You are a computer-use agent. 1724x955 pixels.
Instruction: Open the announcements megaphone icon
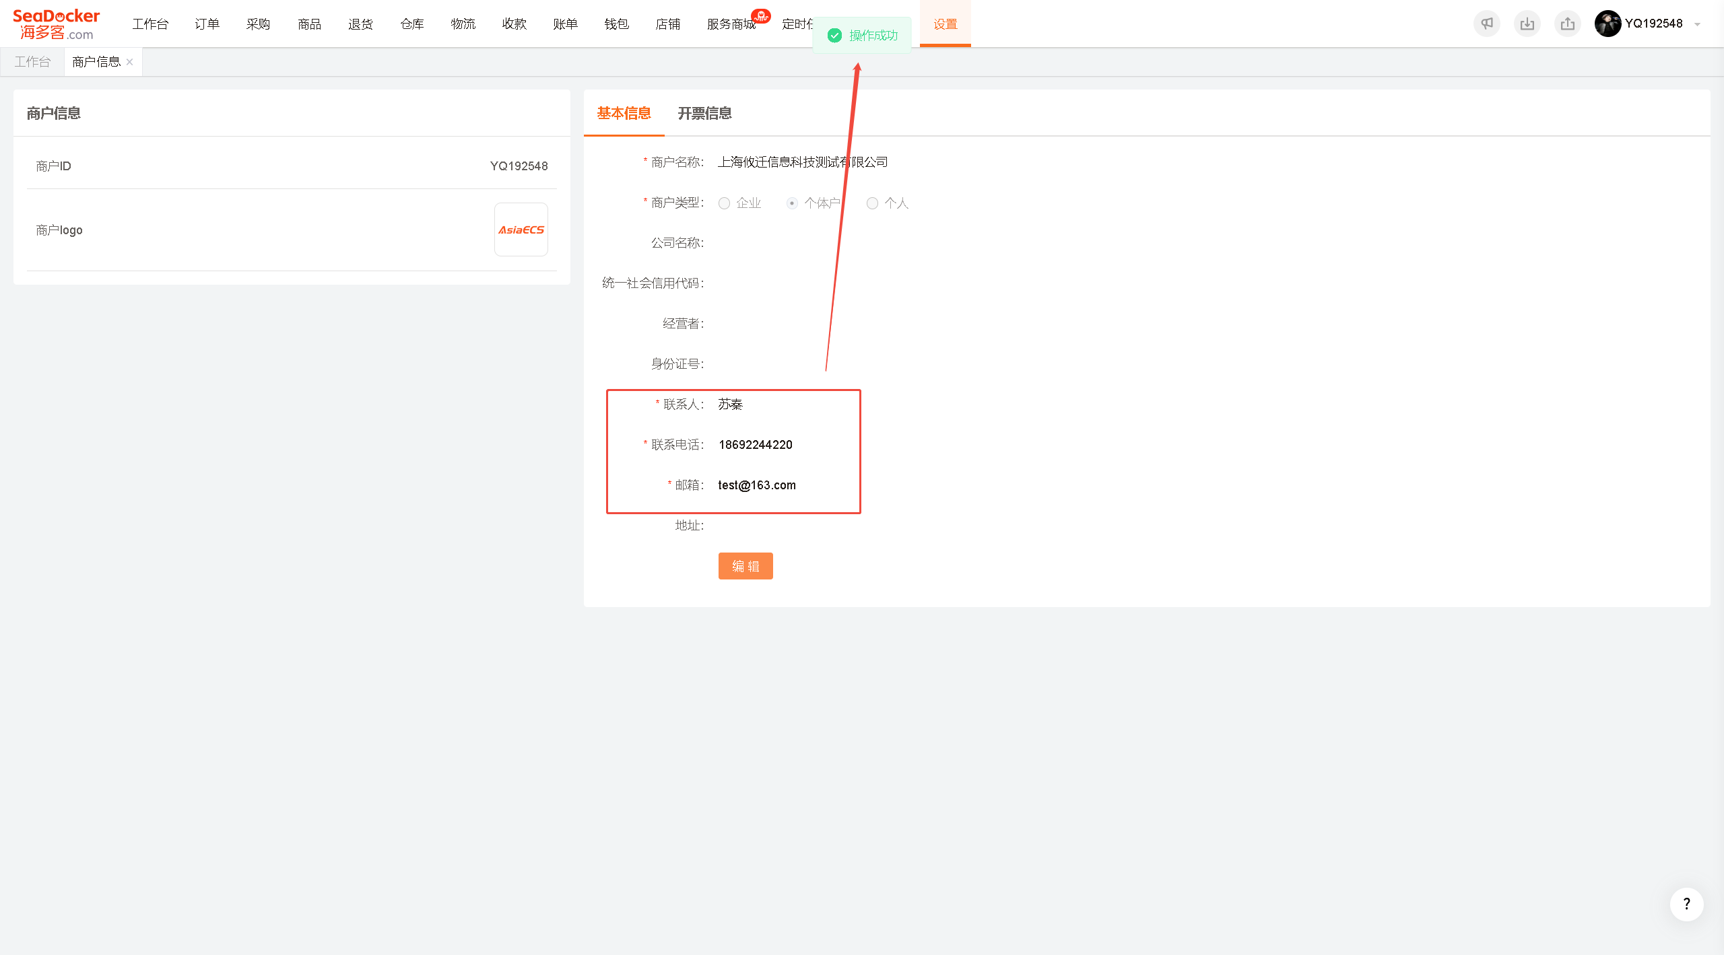1487,24
